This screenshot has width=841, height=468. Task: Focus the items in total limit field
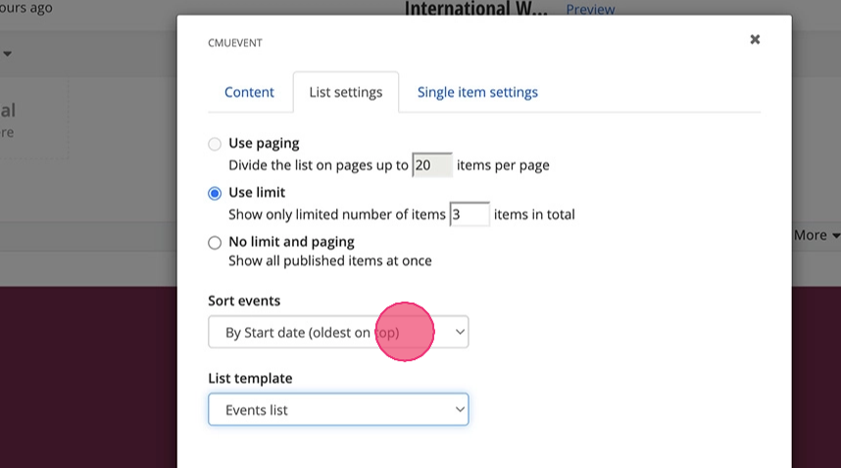[x=469, y=214]
